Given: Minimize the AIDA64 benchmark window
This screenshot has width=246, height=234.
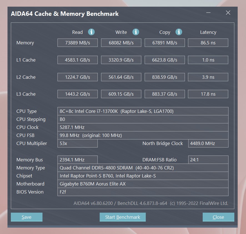Looking at the screenshot, I should (208, 13).
